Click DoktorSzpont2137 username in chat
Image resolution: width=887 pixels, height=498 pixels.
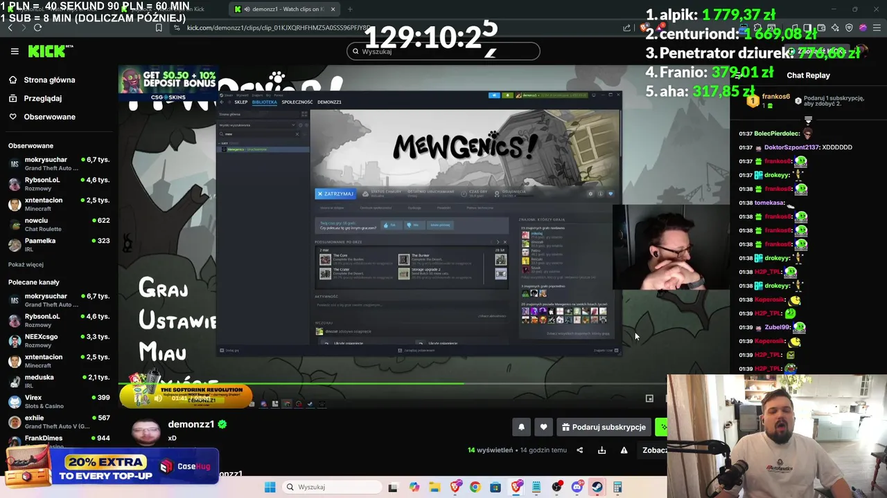pos(791,147)
